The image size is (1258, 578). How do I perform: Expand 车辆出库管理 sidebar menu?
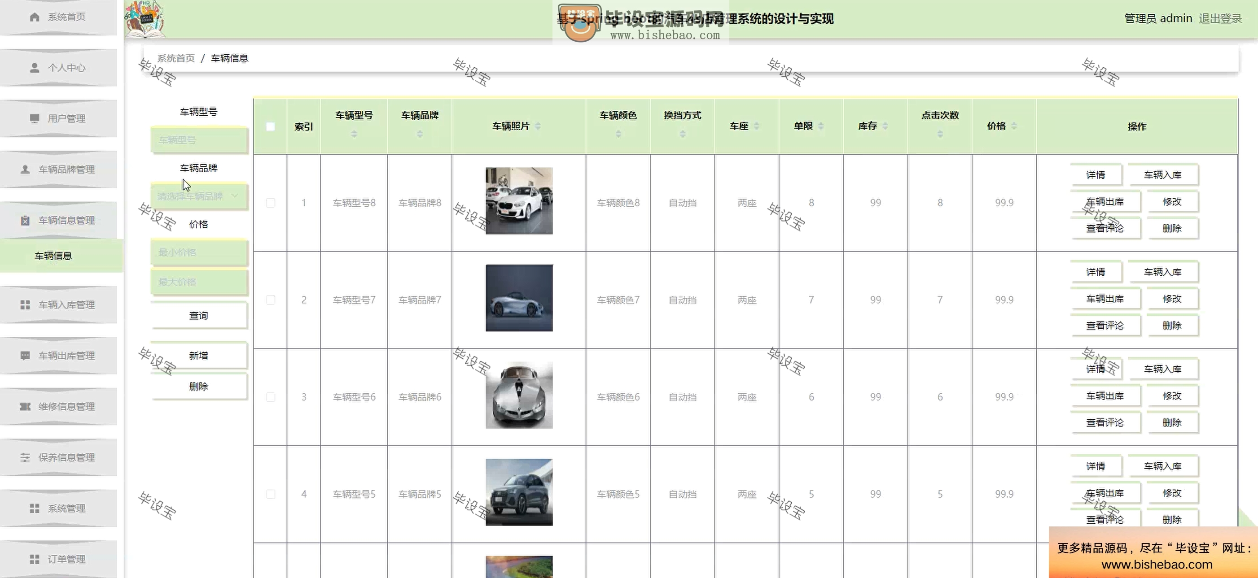click(x=59, y=356)
